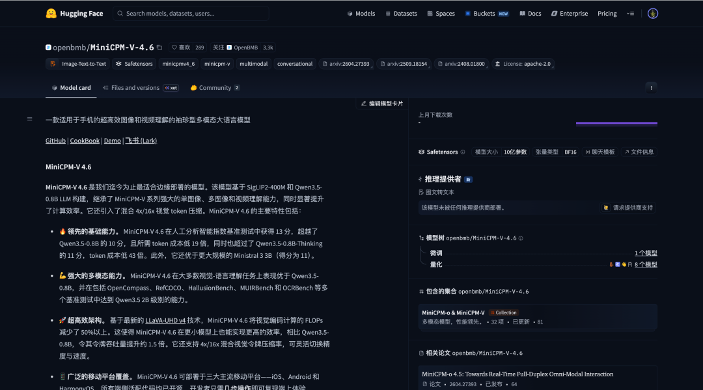Click the Safetensors heading icon in sidebar
Screen dimensions: 703x390
point(421,152)
